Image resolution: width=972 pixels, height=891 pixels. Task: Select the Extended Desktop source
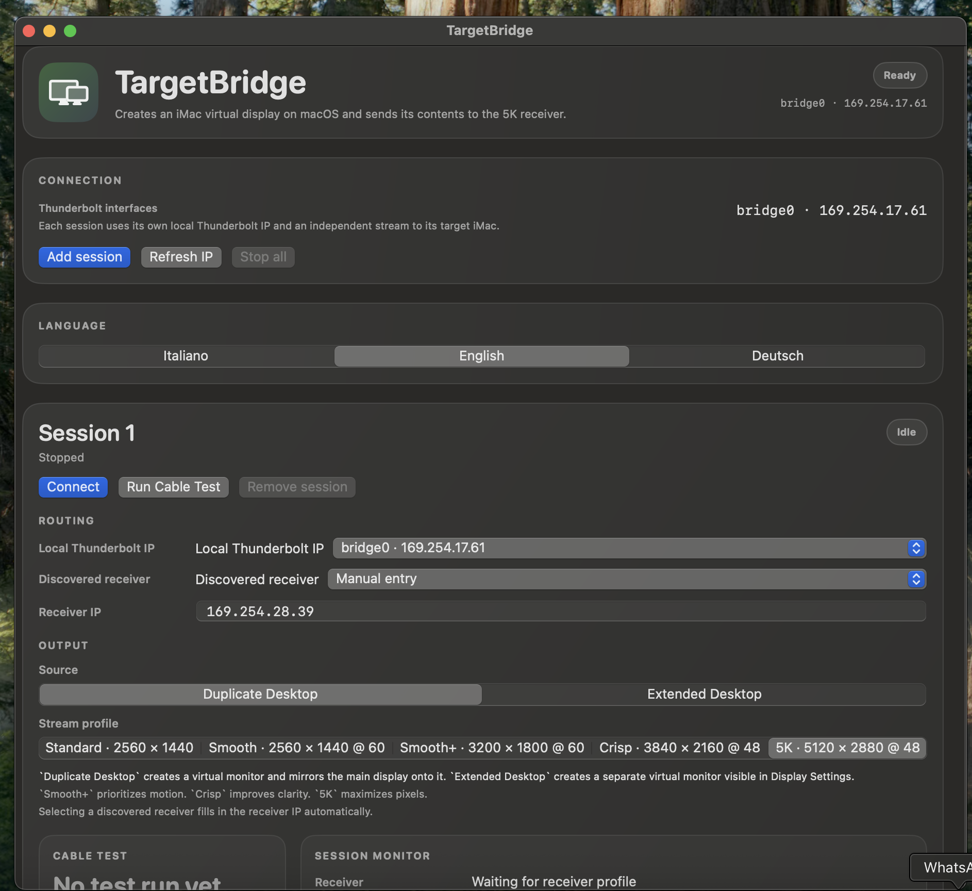pos(704,694)
